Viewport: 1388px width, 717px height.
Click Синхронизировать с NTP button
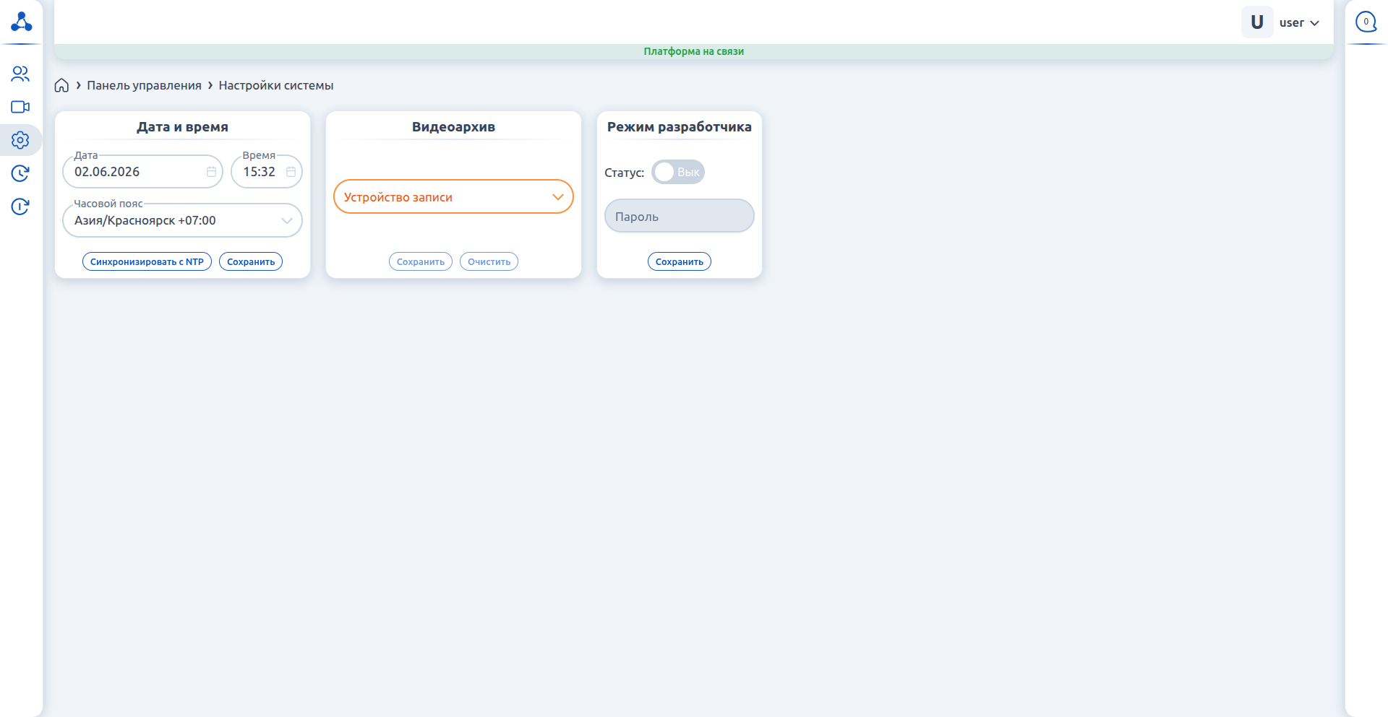tap(147, 261)
